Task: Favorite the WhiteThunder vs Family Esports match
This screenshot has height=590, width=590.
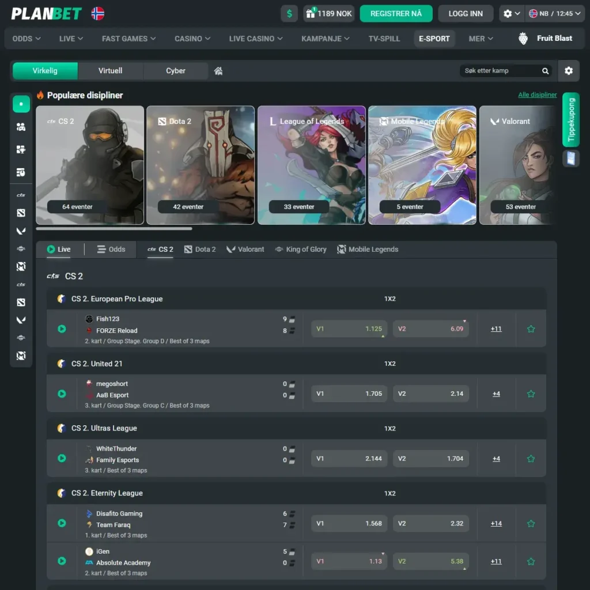Action: [x=531, y=459]
